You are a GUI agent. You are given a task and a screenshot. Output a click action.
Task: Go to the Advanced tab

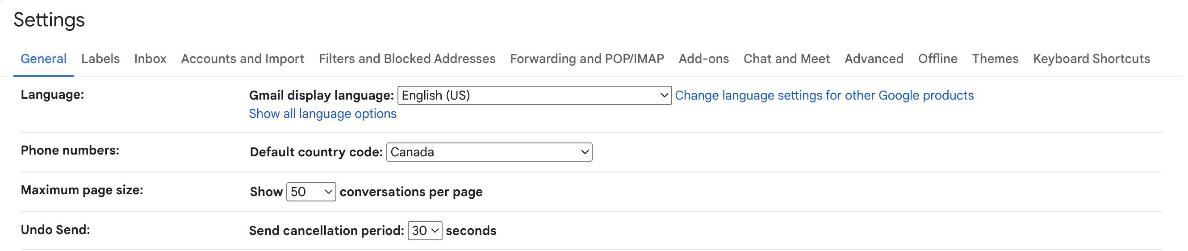(874, 59)
